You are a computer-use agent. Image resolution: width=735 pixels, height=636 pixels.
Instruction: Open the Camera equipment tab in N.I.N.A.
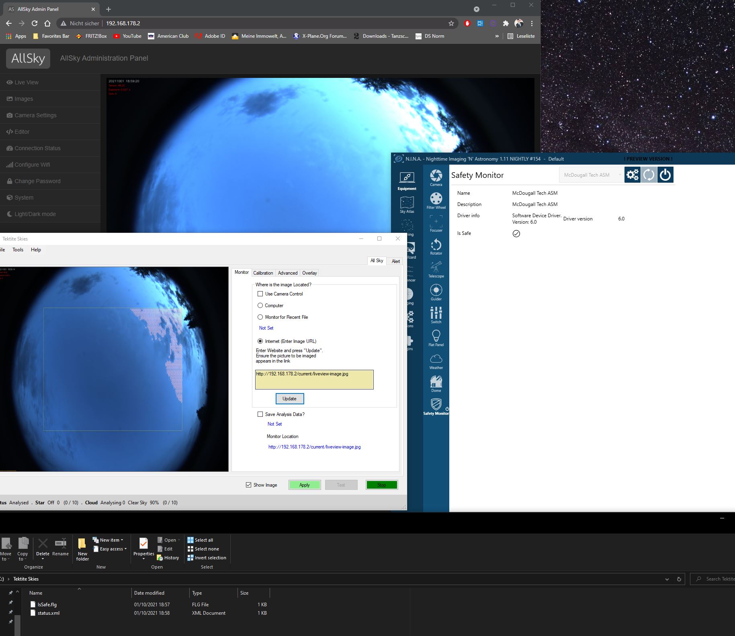coord(436,177)
